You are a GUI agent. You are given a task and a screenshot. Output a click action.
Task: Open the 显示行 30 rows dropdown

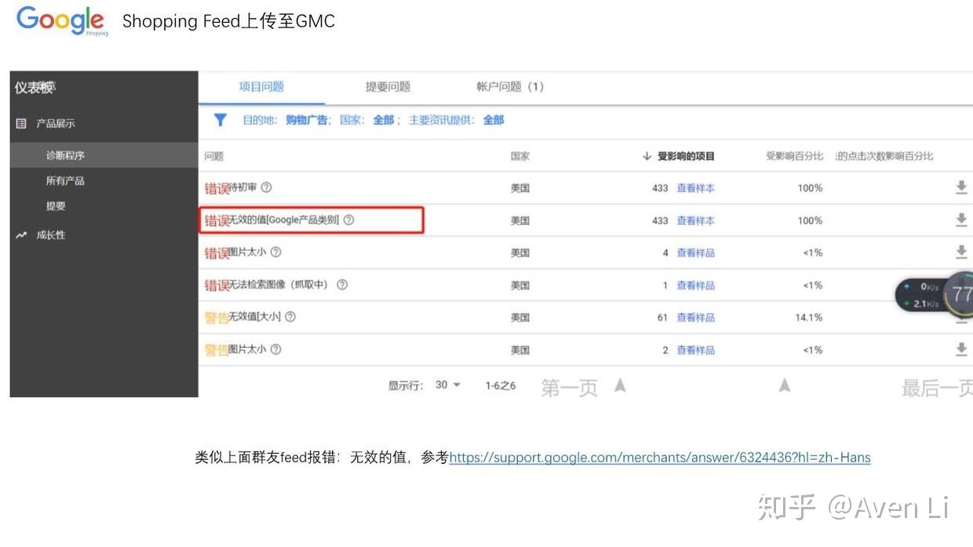tap(448, 385)
